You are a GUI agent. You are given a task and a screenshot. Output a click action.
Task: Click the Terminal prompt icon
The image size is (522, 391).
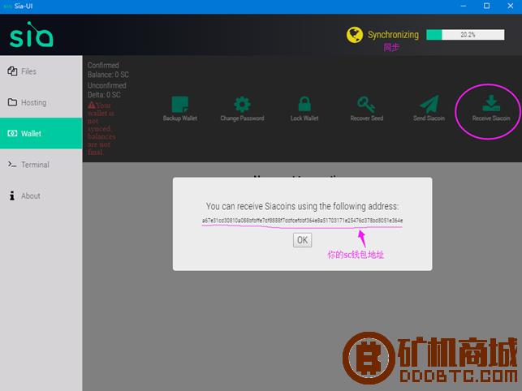tap(12, 165)
